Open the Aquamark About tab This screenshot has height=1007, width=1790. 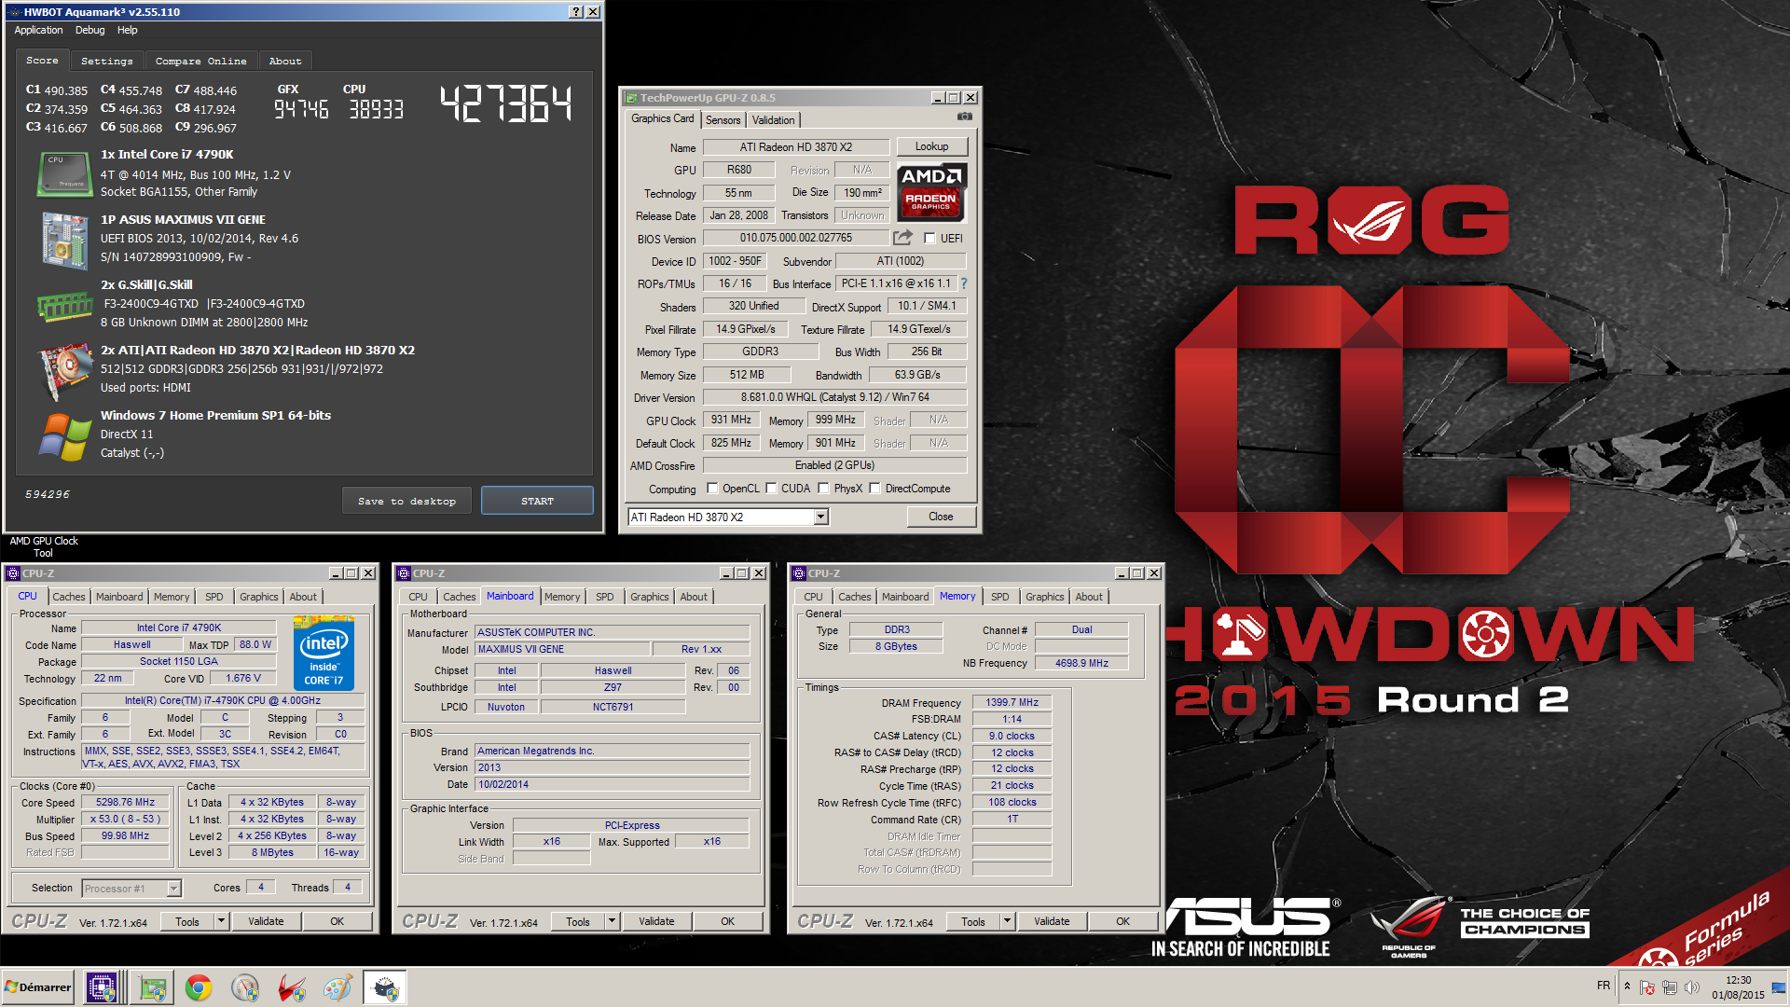[285, 62]
